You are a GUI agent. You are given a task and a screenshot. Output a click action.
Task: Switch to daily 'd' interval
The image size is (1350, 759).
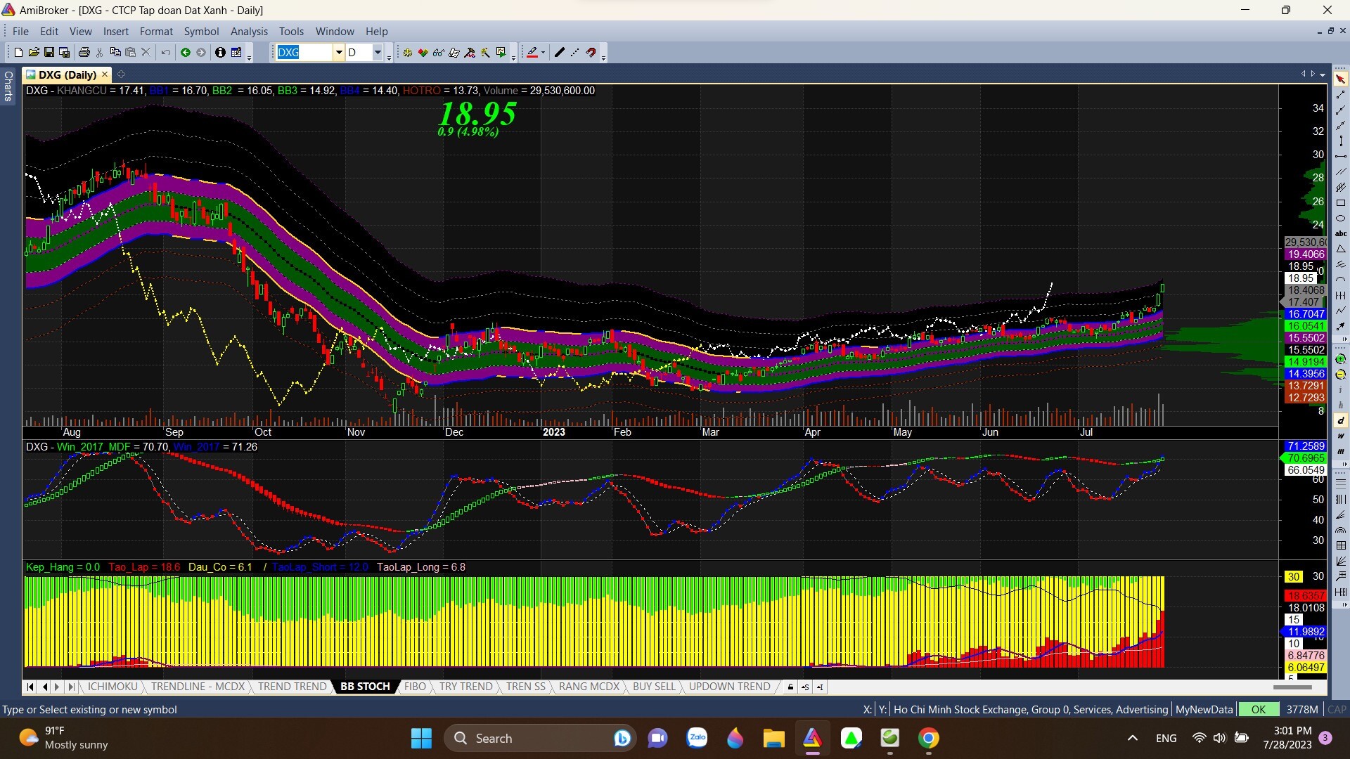(1341, 420)
